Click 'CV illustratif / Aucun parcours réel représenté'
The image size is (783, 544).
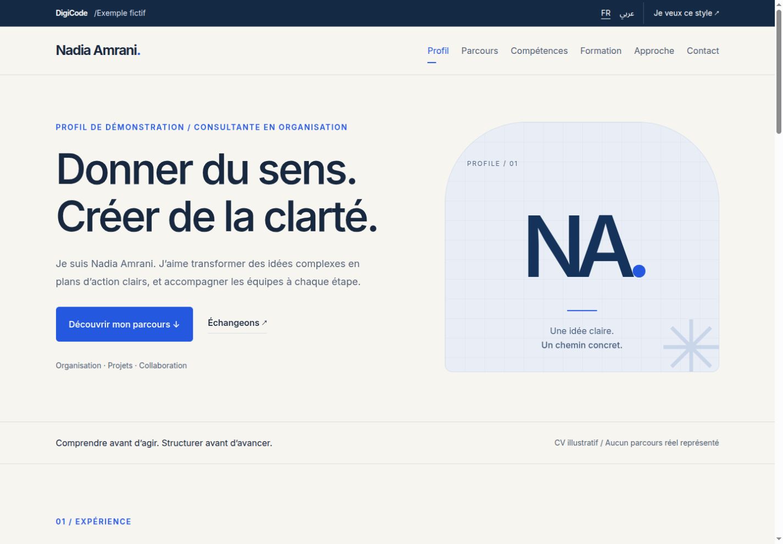tap(636, 443)
